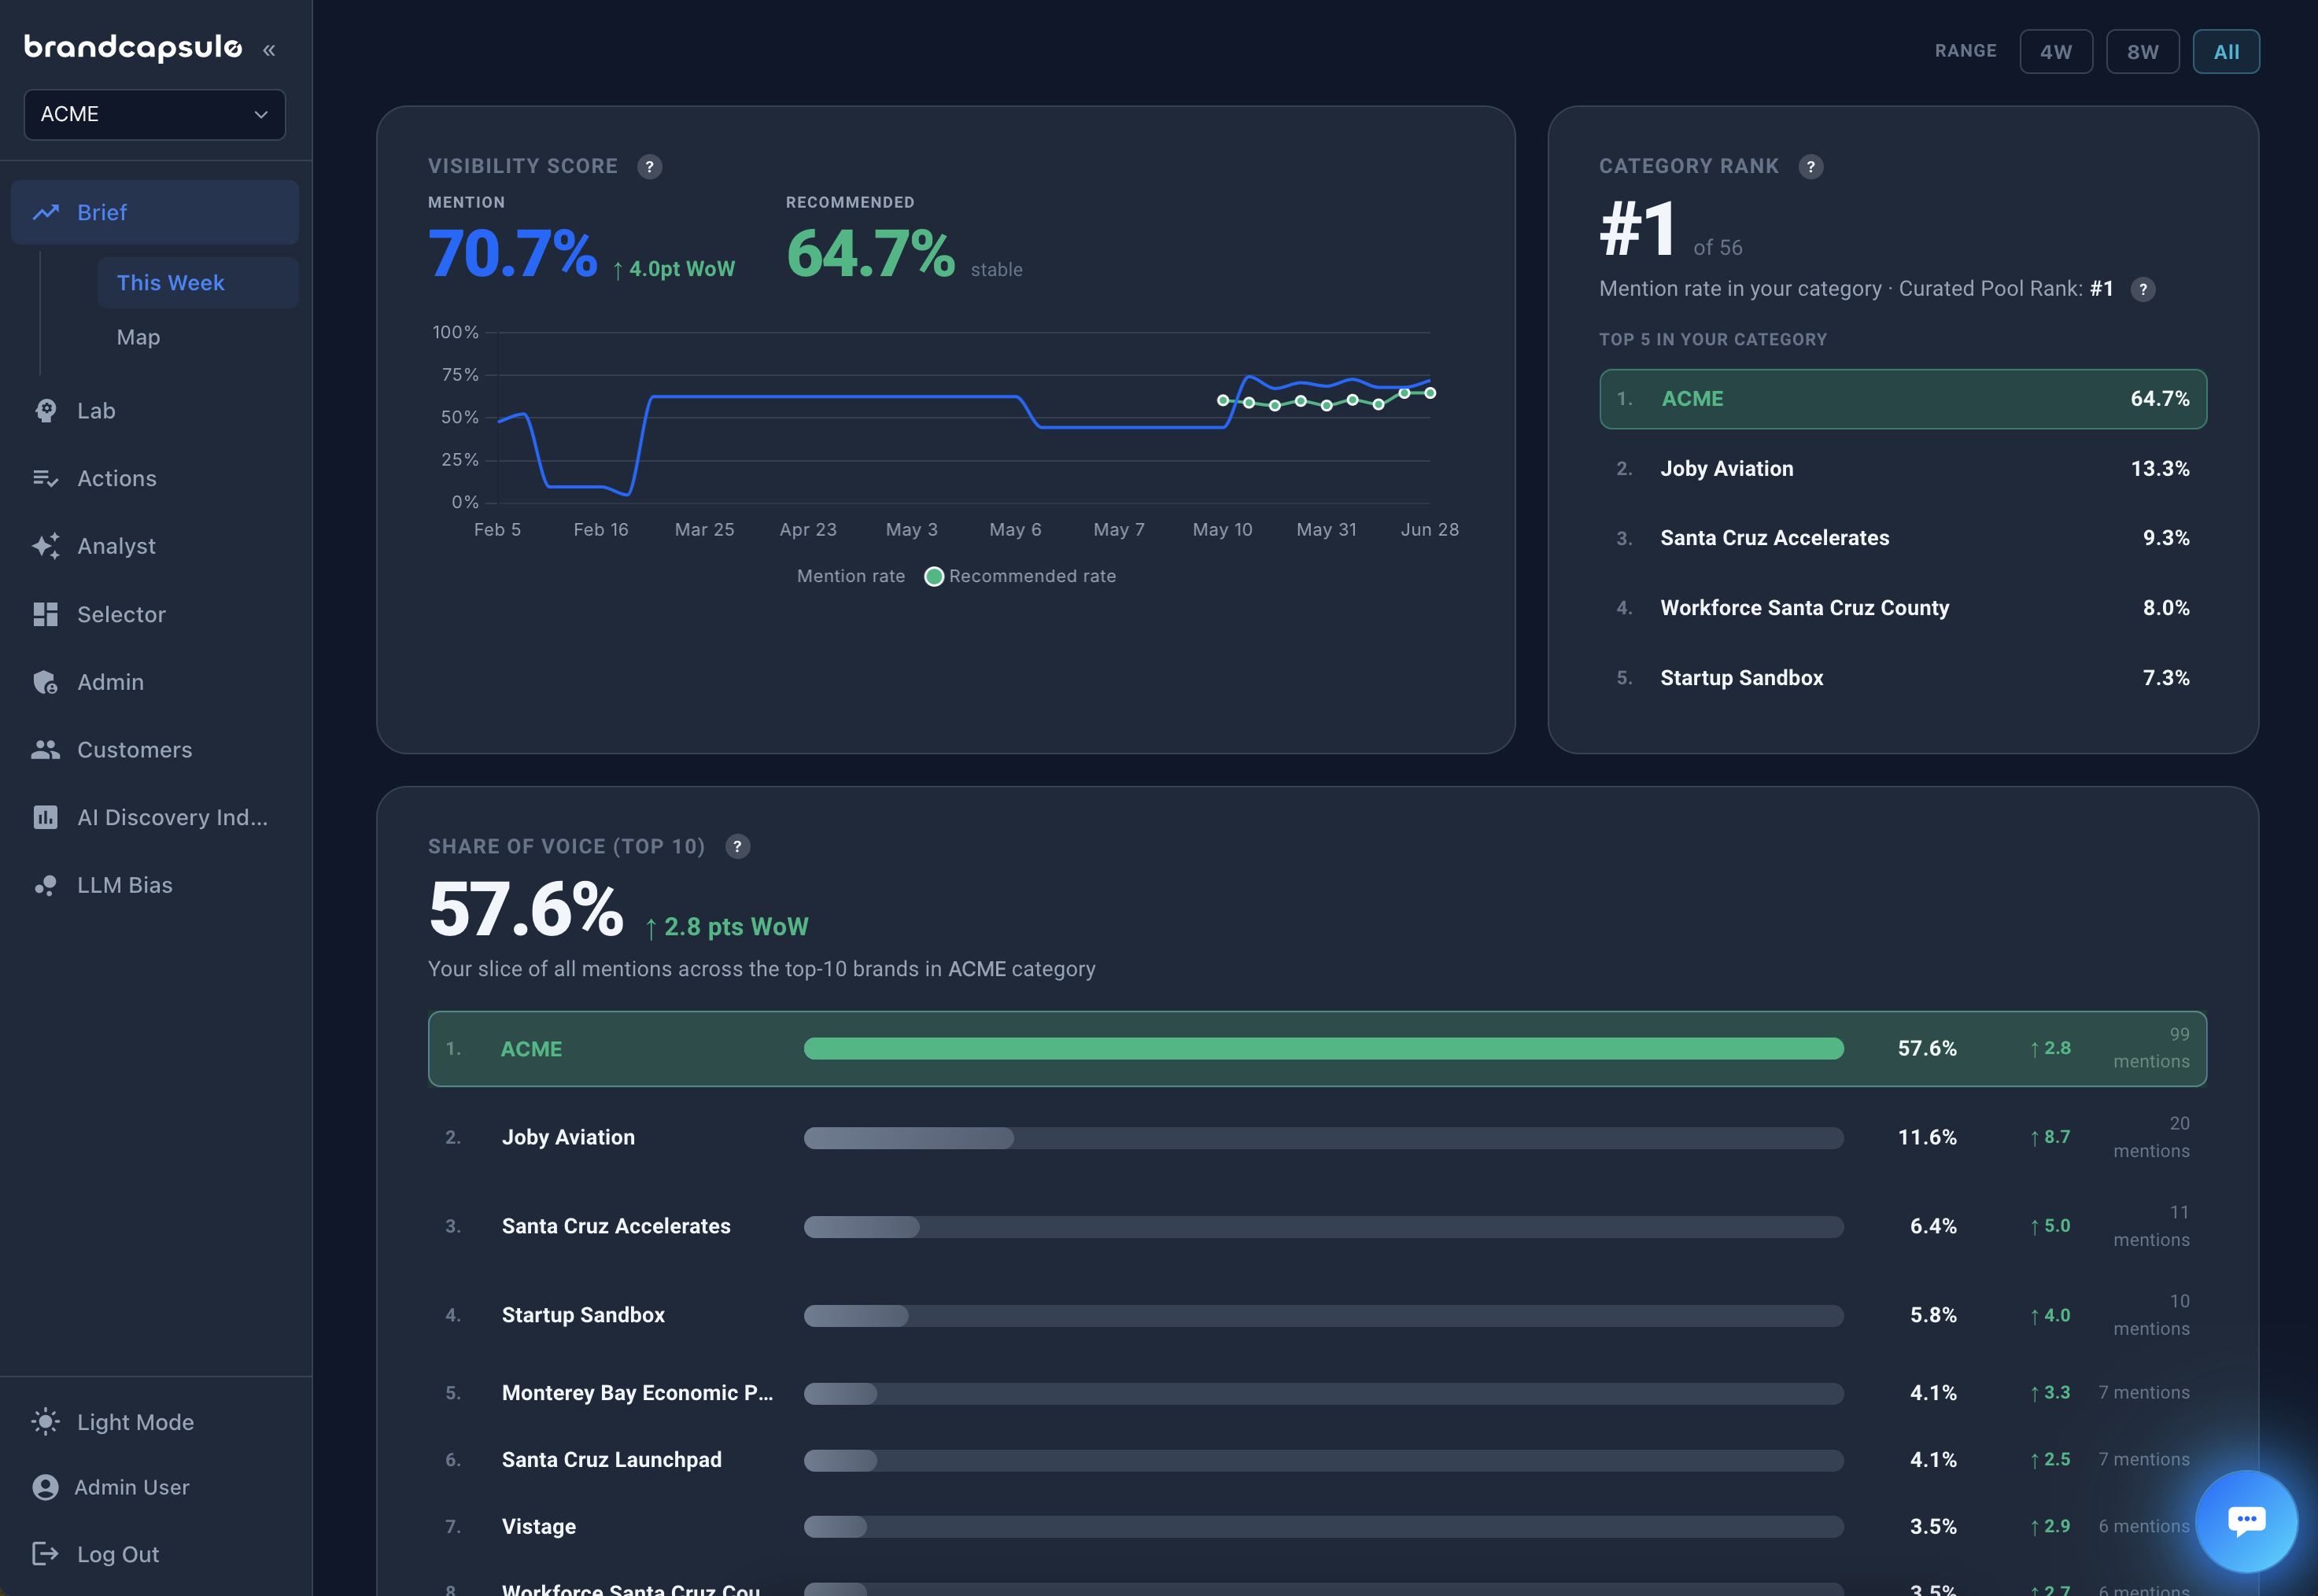Click the Jun 28 recommended rate data point
The image size is (2318, 1596).
point(1430,393)
